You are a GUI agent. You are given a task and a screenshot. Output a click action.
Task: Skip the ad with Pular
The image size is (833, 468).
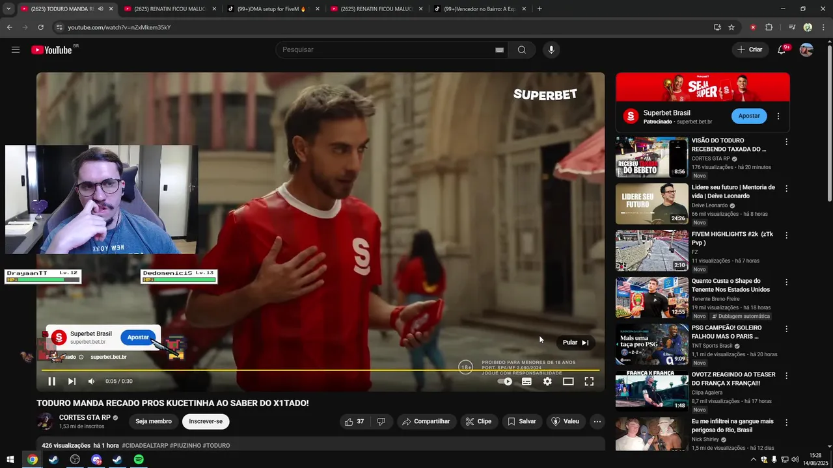pos(575,343)
